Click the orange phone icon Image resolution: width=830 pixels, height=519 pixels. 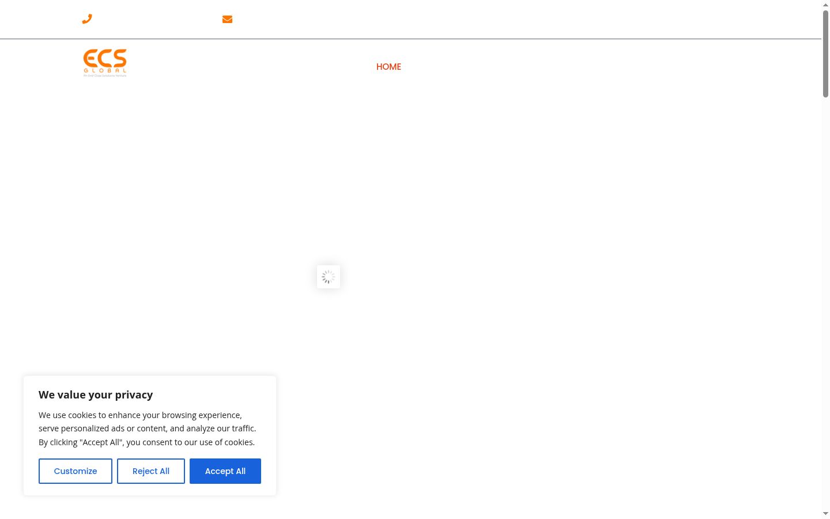click(x=87, y=19)
